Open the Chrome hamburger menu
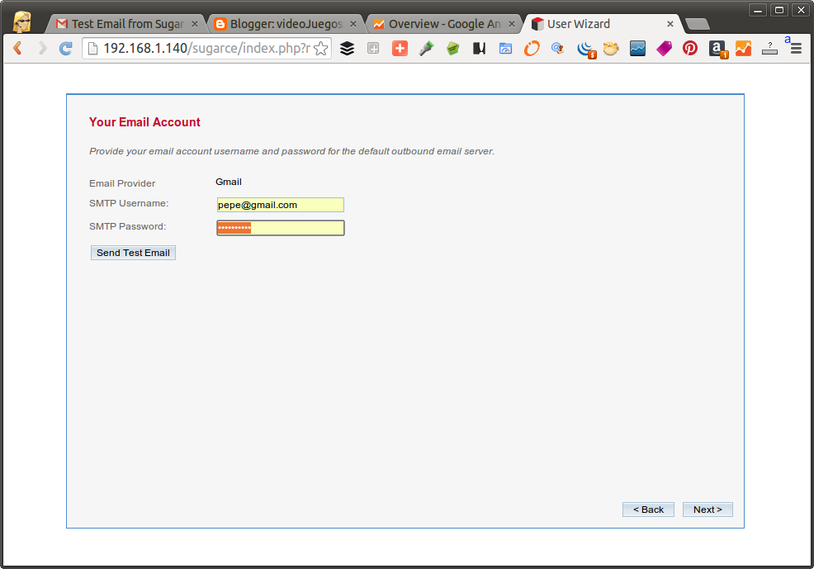The height and width of the screenshot is (569, 814). 795,49
